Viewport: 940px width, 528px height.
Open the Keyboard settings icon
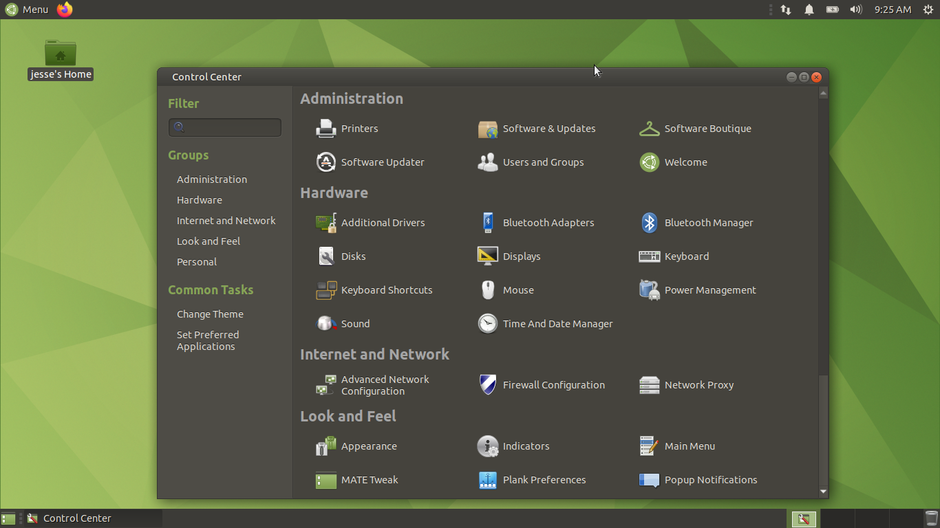650,256
